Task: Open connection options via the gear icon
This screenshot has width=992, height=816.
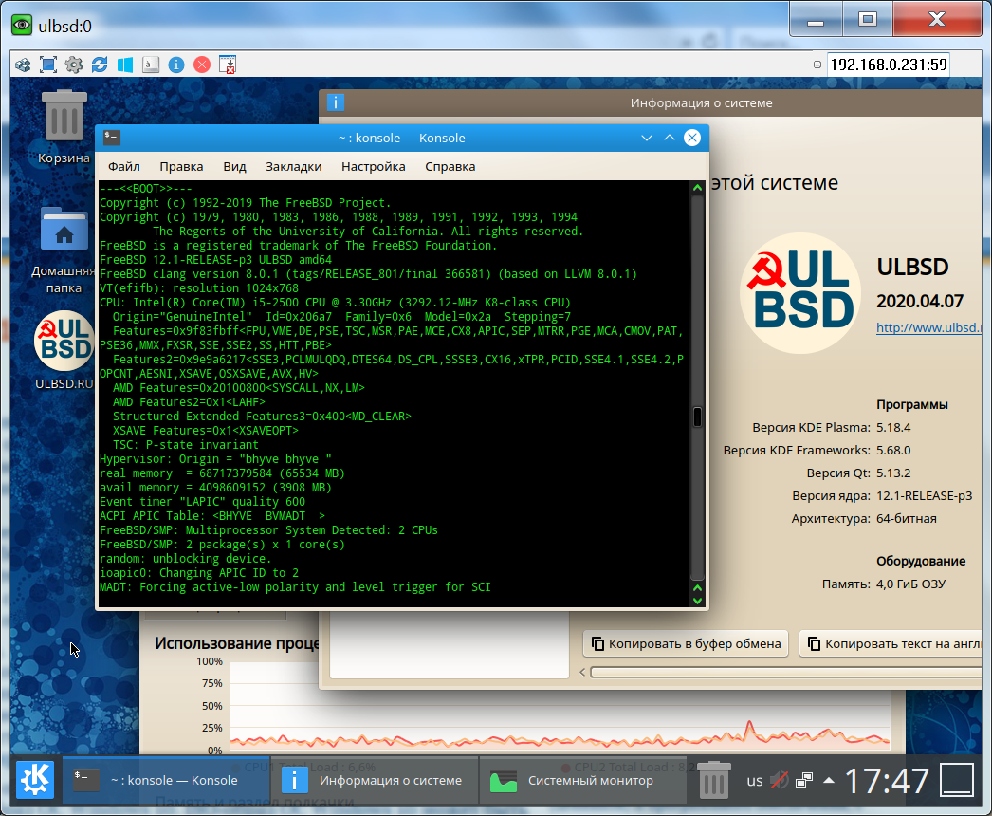Action: (73, 65)
